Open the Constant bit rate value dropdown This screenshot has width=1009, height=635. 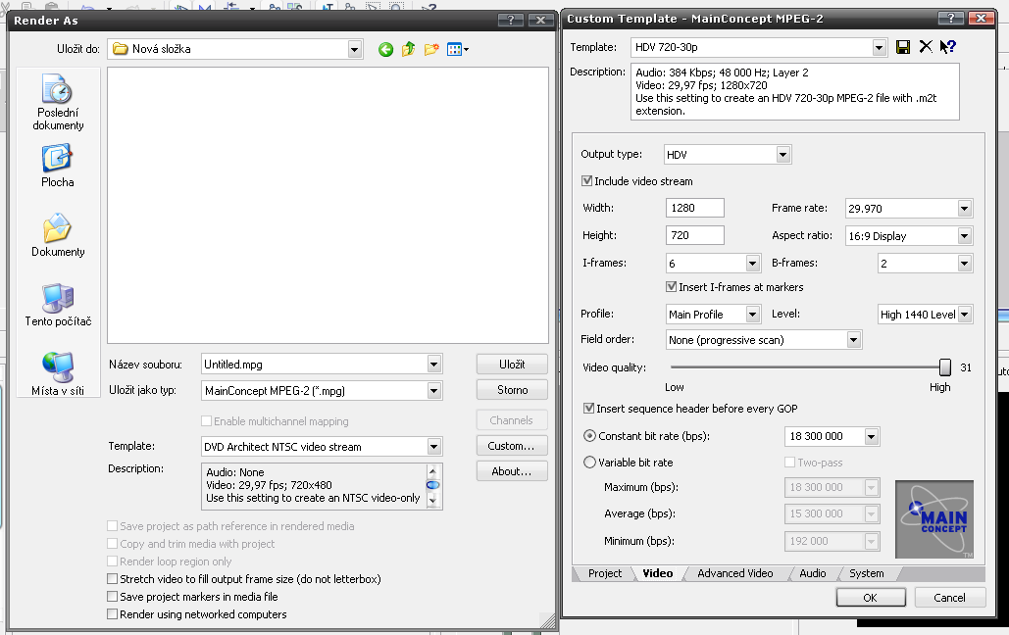[872, 437]
